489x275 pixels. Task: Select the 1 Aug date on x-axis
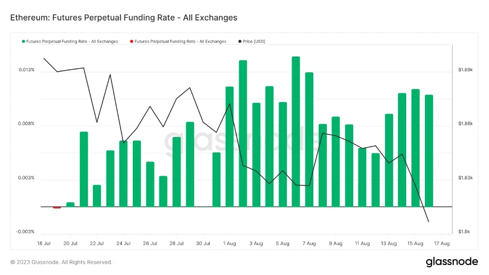pos(230,243)
